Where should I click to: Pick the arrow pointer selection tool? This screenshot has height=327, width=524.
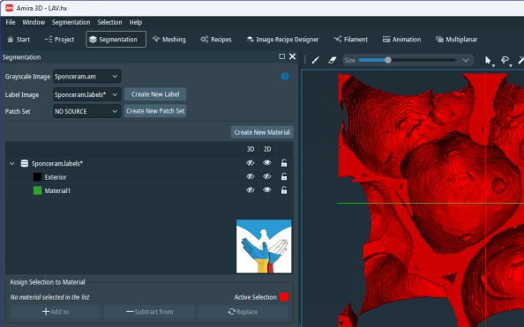[488, 60]
